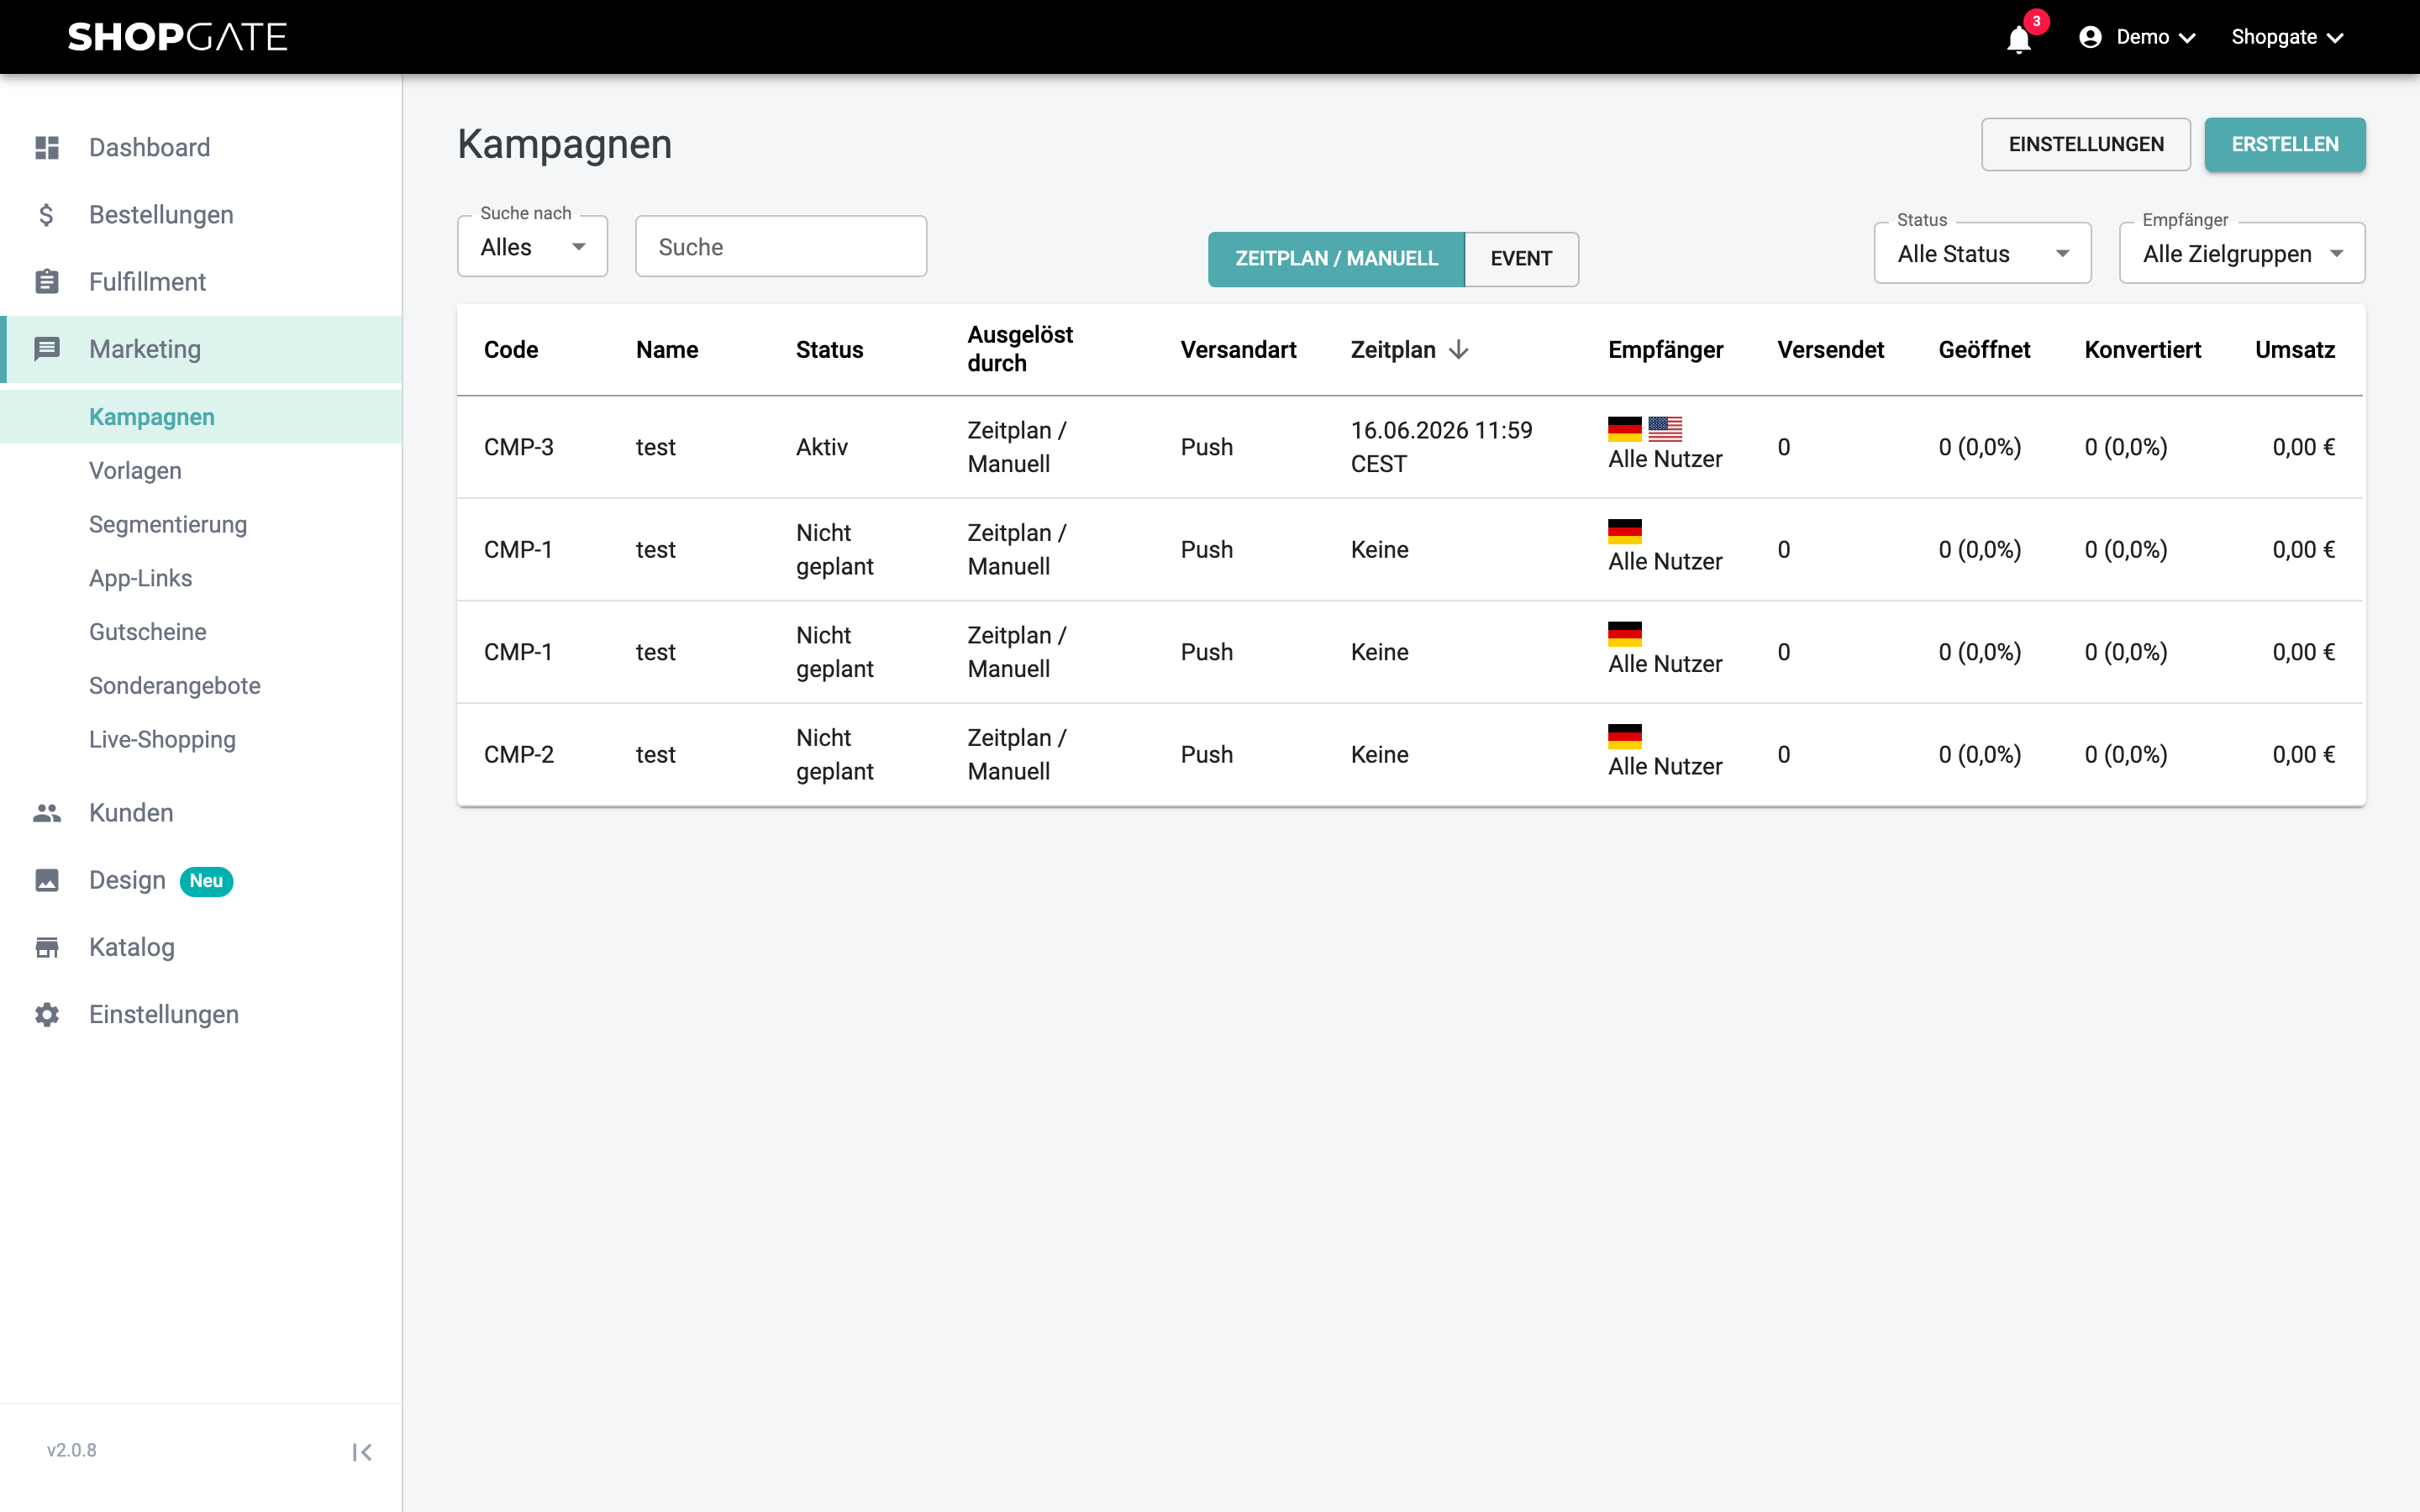Click the Einstellungen gear icon in sidebar
This screenshot has height=1512, width=2420.
pos(47,1015)
